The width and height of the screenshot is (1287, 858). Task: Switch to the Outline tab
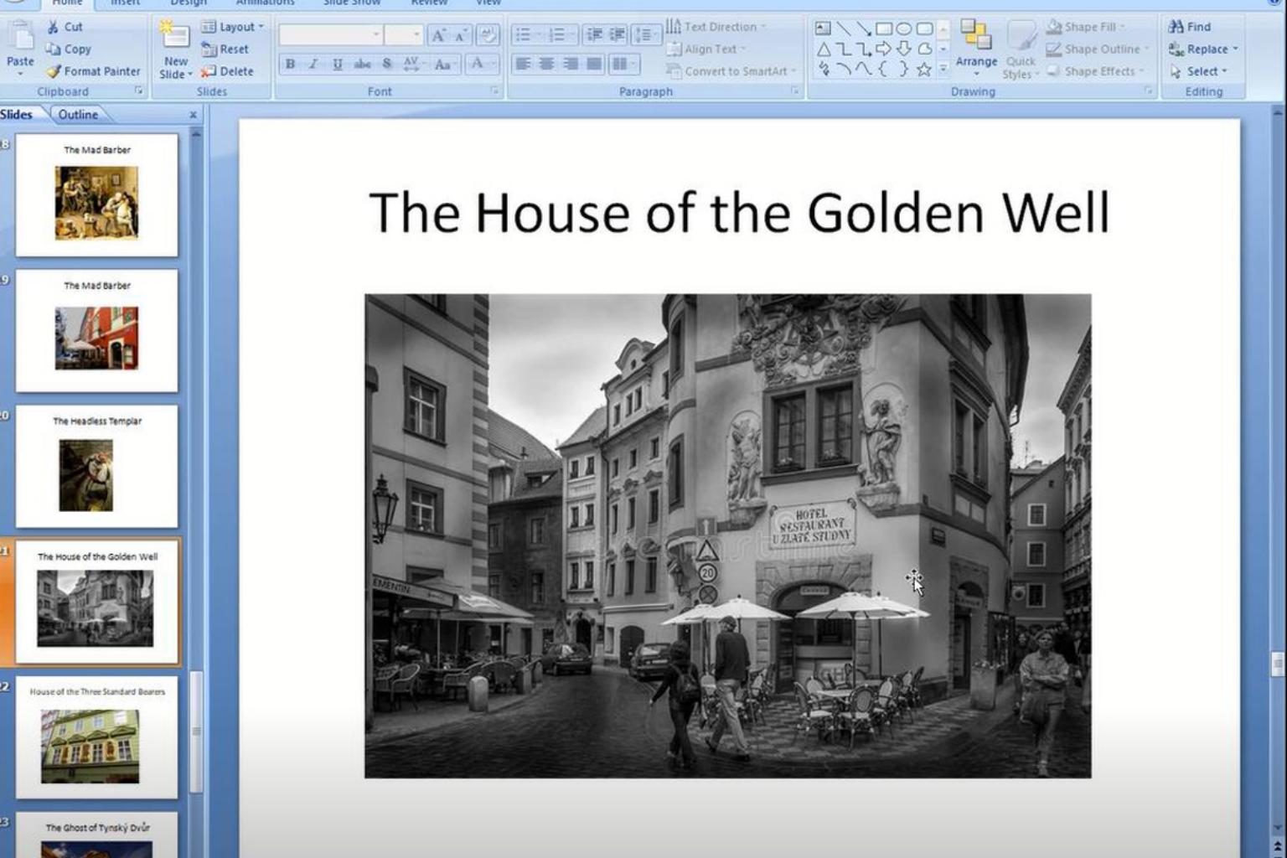[x=78, y=114]
